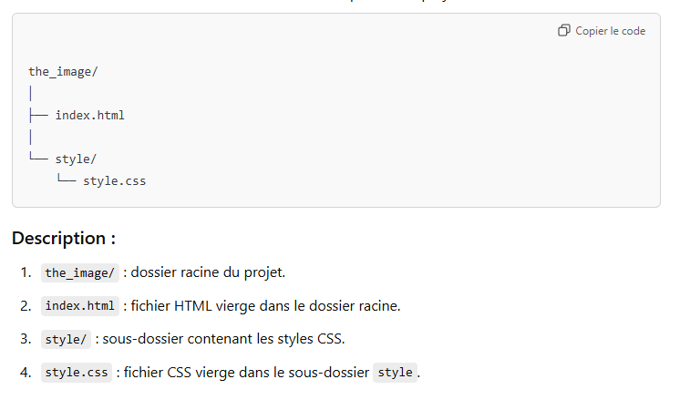The height and width of the screenshot is (400, 680).
Task: Click the "Description :" heading
Action: point(64,239)
